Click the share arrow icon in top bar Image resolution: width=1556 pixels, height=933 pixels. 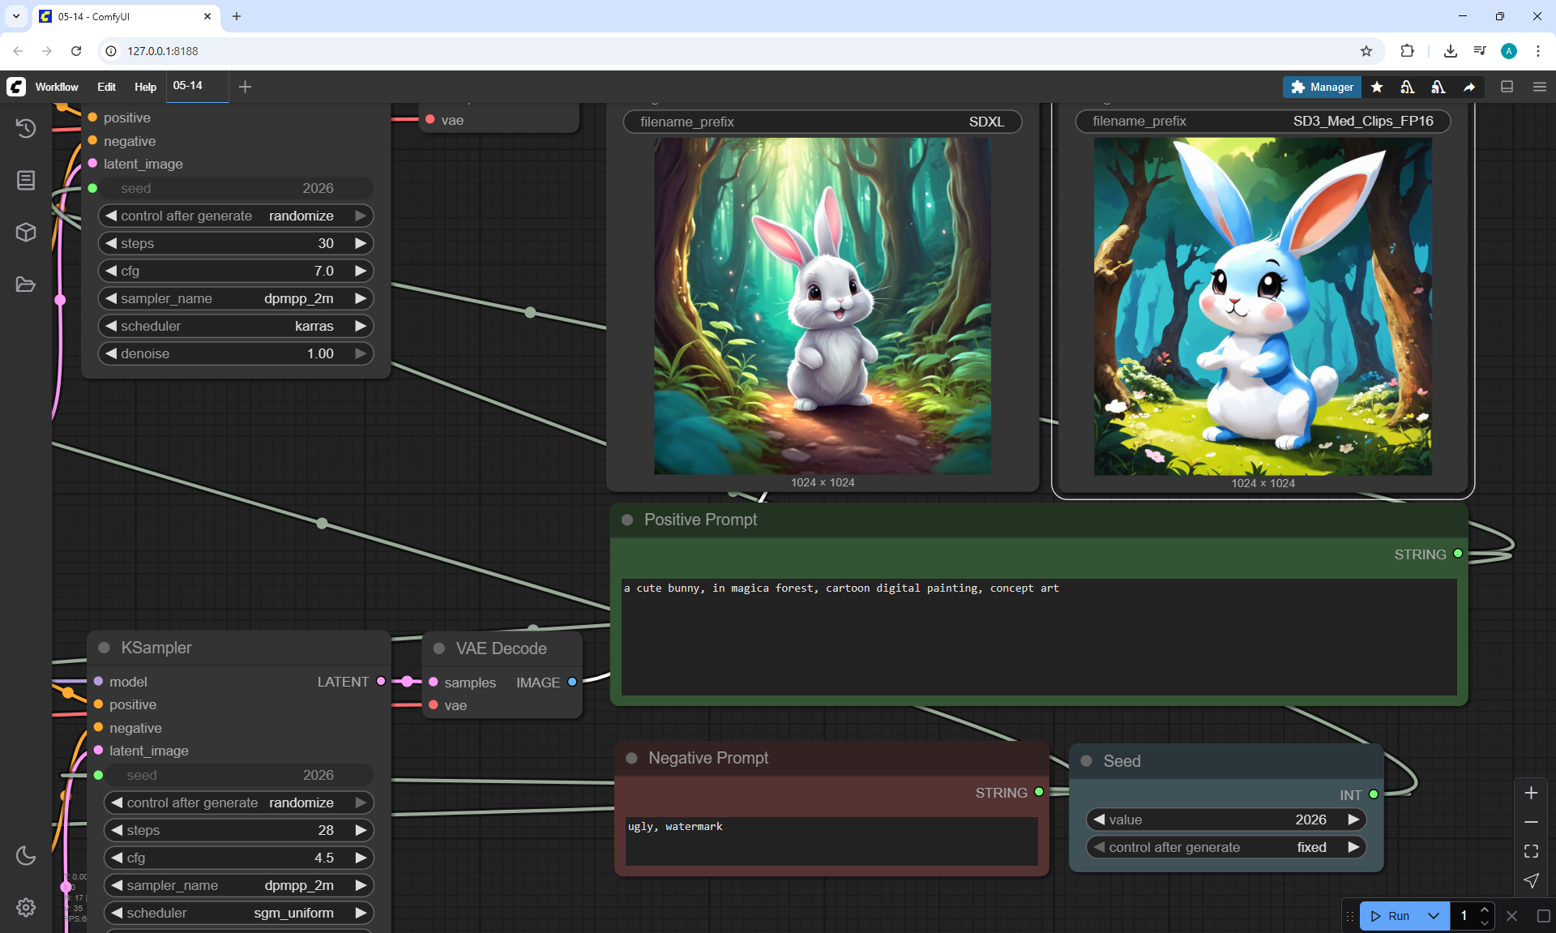(x=1469, y=87)
